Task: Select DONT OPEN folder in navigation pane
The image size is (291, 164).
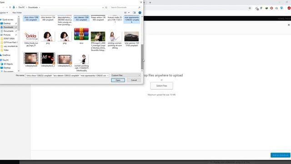Action: point(9,39)
